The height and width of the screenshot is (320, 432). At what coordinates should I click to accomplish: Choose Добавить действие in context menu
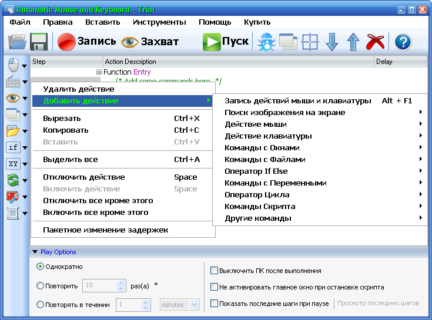[x=122, y=101]
